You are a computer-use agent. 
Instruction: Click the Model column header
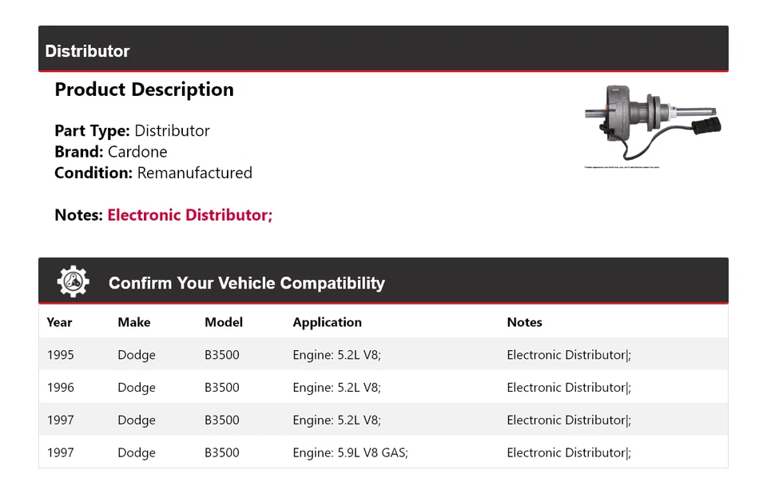point(224,322)
